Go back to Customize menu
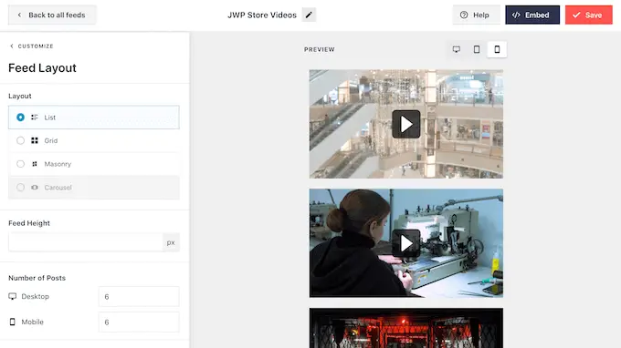This screenshot has width=621, height=348. (x=31, y=46)
